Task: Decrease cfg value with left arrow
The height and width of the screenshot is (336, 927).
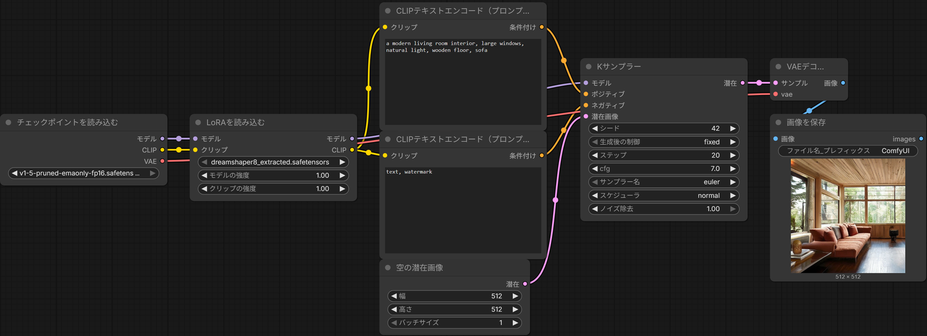Action: (594, 169)
